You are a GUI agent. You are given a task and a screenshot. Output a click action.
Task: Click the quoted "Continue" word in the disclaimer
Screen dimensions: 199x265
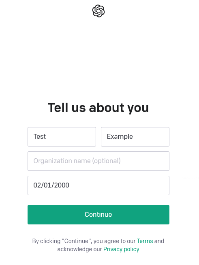77,241
